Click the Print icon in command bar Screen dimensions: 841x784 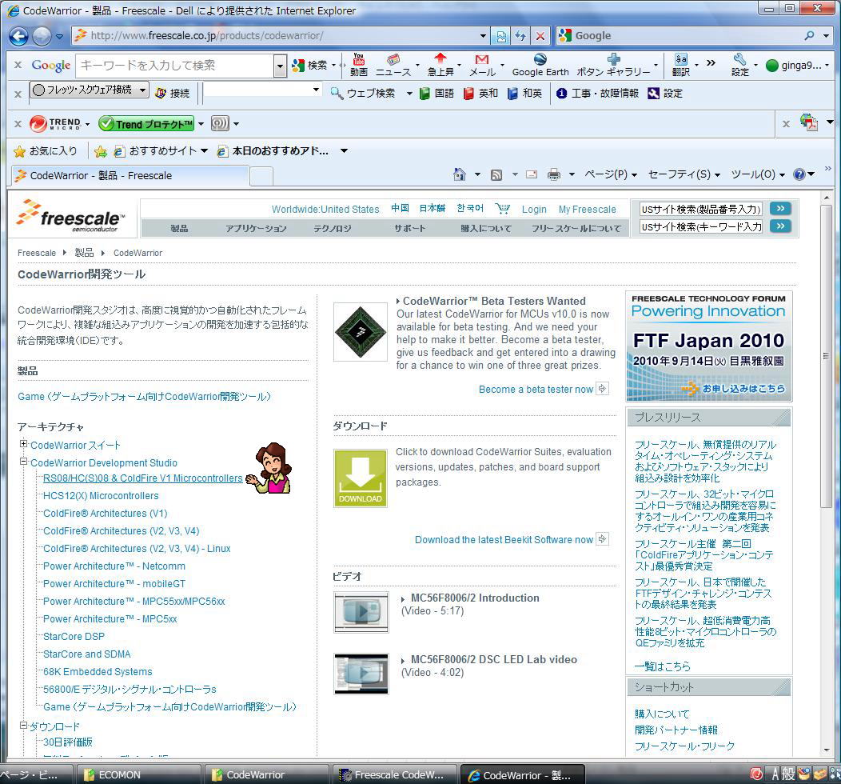click(x=554, y=174)
